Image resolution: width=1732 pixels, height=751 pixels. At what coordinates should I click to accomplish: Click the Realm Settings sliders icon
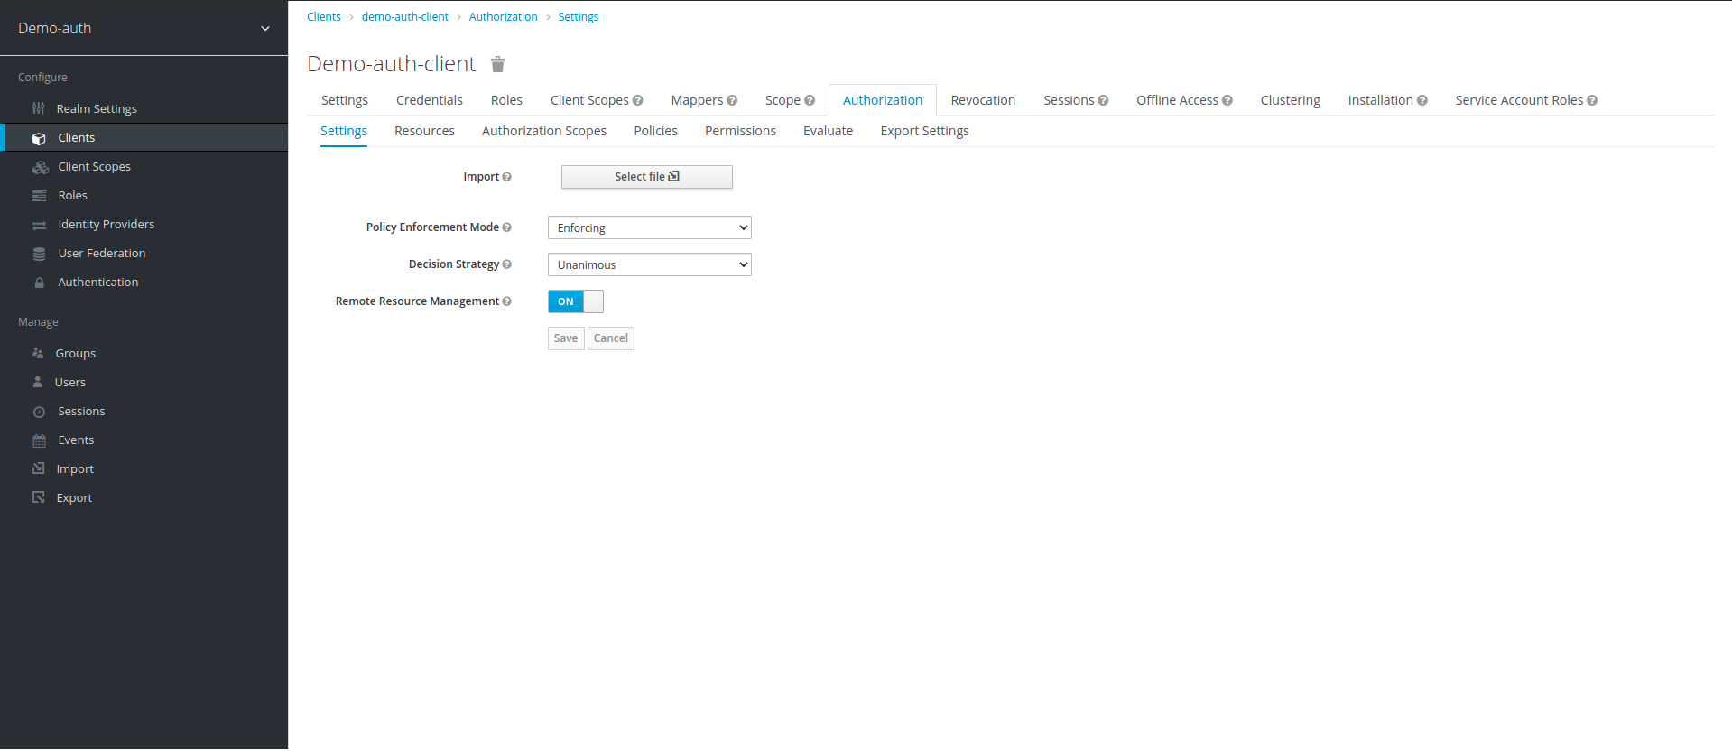tap(38, 108)
